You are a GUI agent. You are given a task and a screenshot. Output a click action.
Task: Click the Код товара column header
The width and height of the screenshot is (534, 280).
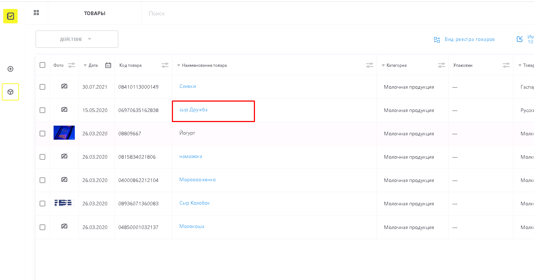click(x=131, y=65)
